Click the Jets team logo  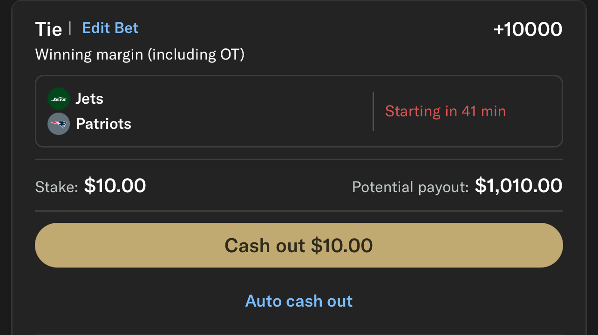click(59, 99)
